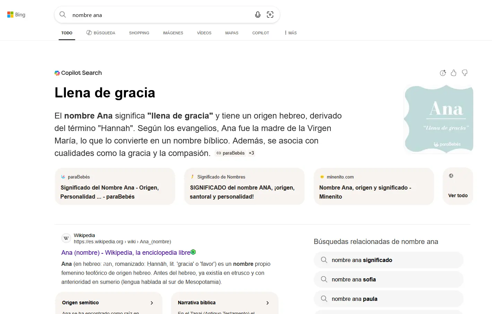Click the copy icon above the Copilot answer
492x314 pixels.
tap(443, 73)
